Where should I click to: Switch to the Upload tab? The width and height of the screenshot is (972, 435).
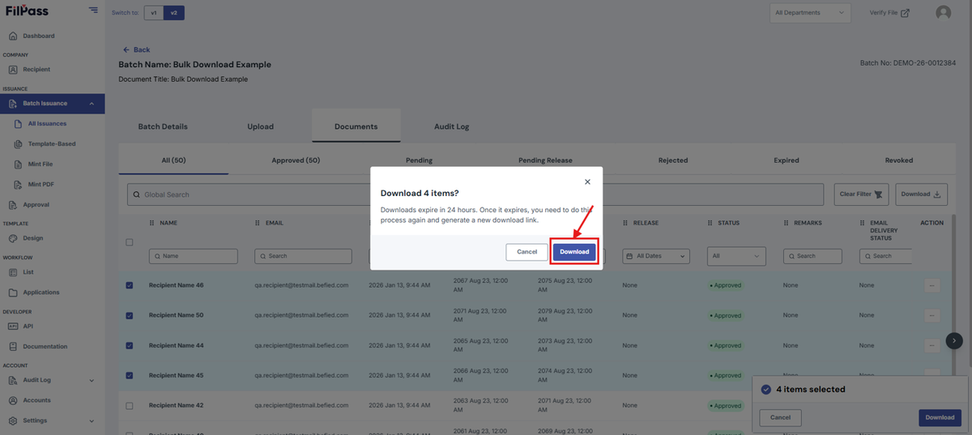tap(261, 126)
